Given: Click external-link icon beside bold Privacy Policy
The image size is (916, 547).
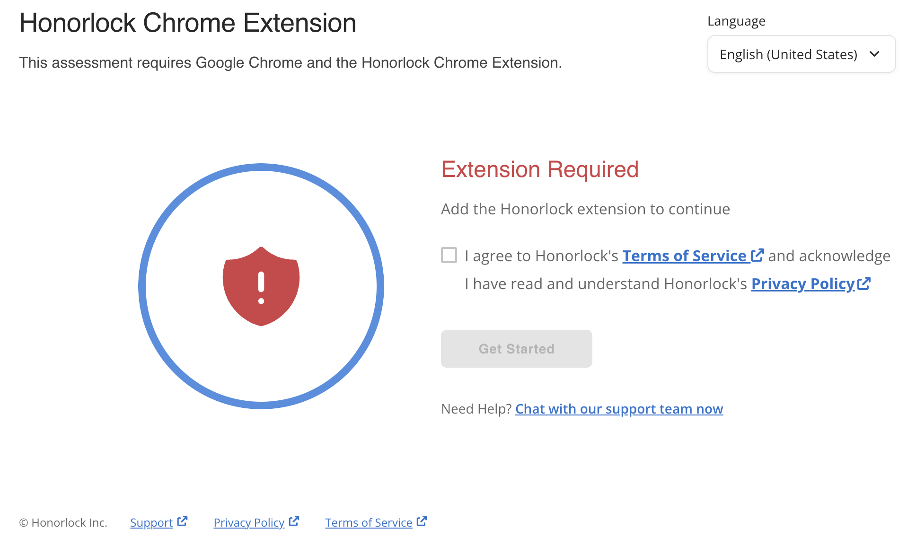Looking at the screenshot, I should pos(864,283).
